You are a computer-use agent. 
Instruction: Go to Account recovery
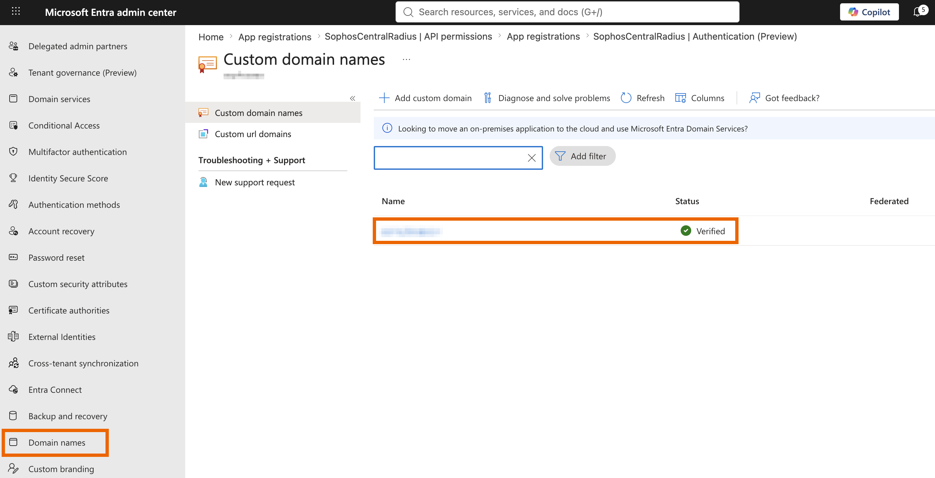pos(61,231)
